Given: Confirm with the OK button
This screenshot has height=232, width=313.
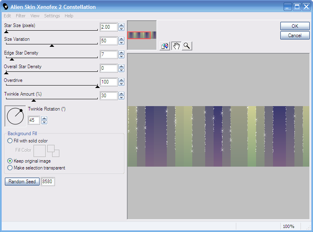Looking at the screenshot, I should click(295, 26).
